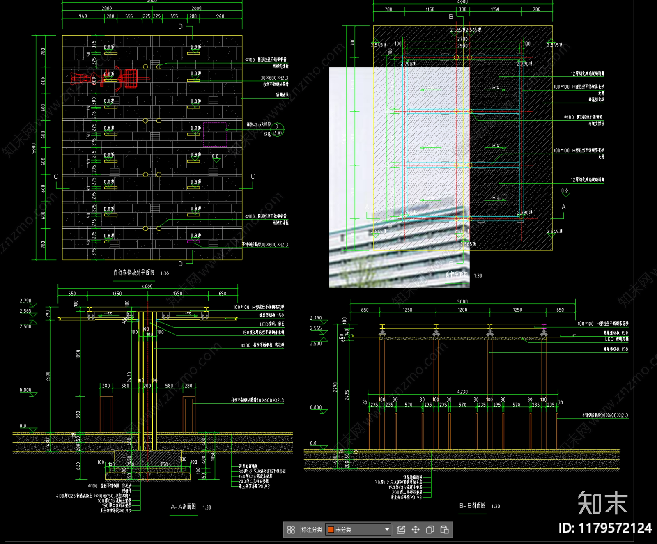Screen dimensions: 657x544
Task: Click the copy annotation icon
Action: (x=430, y=530)
